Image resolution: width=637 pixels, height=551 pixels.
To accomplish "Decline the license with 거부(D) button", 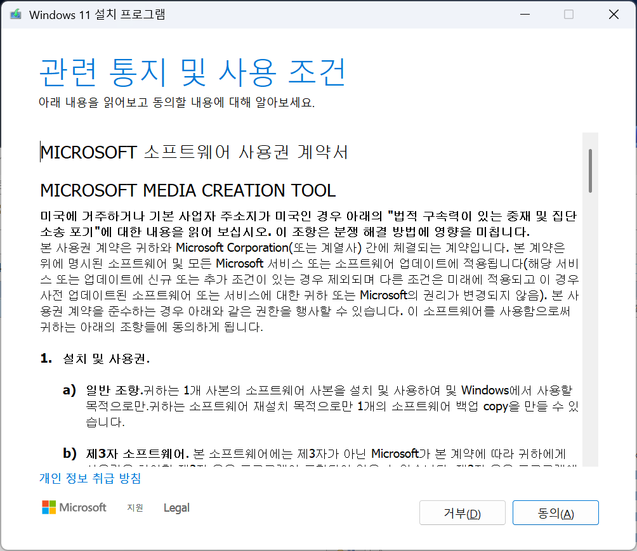I will 463,513.
